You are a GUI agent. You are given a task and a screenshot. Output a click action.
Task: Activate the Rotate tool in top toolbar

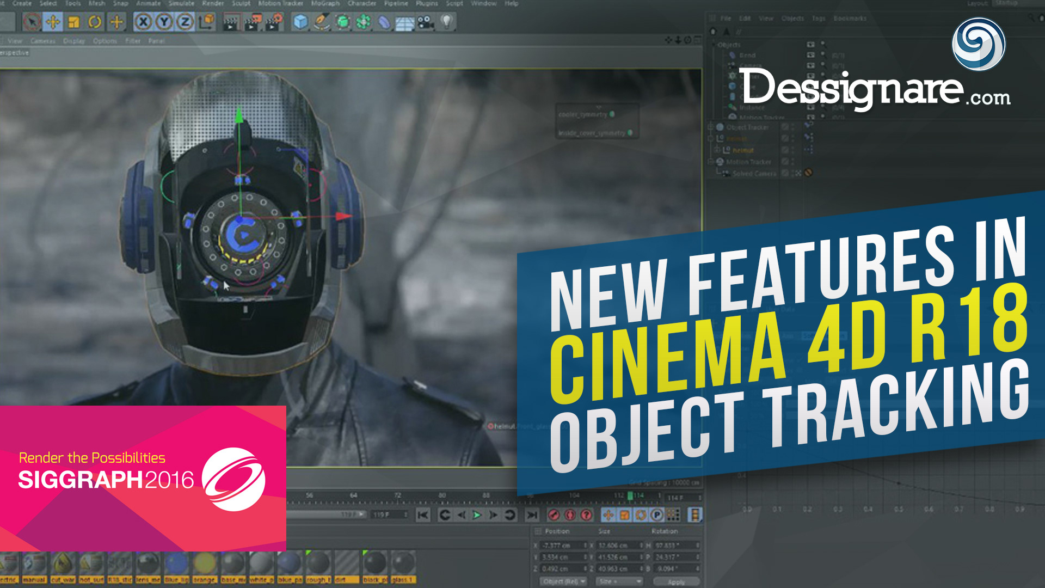95,22
